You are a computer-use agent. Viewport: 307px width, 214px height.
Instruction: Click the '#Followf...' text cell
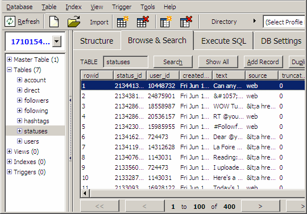click(229, 127)
